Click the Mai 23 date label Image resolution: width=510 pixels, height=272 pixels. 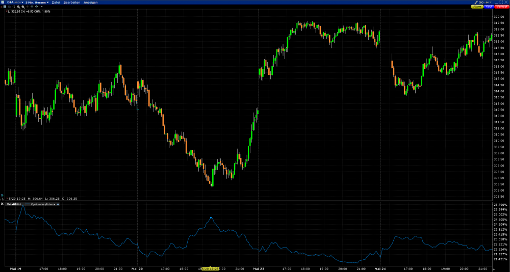pyautogui.click(x=259, y=269)
